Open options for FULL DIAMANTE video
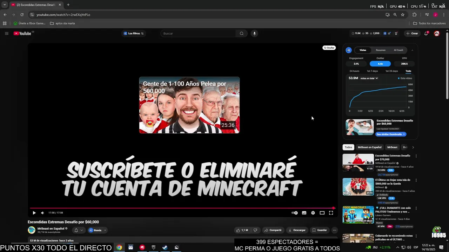 [416, 208]
